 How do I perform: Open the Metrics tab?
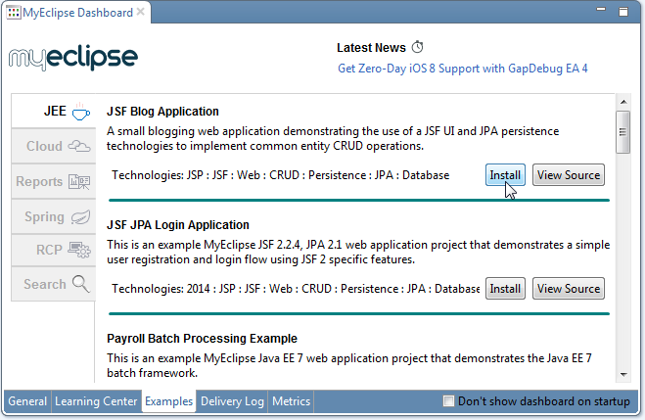tap(291, 401)
